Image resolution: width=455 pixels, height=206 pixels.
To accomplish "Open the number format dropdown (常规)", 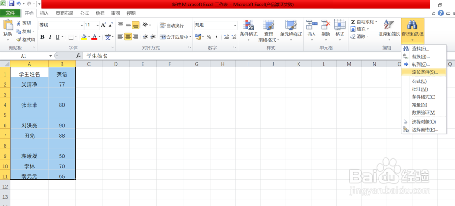I will pos(235,25).
